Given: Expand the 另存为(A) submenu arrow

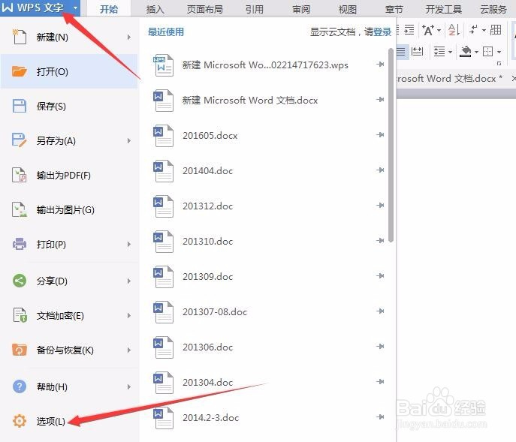Looking at the screenshot, I should 129,141.
